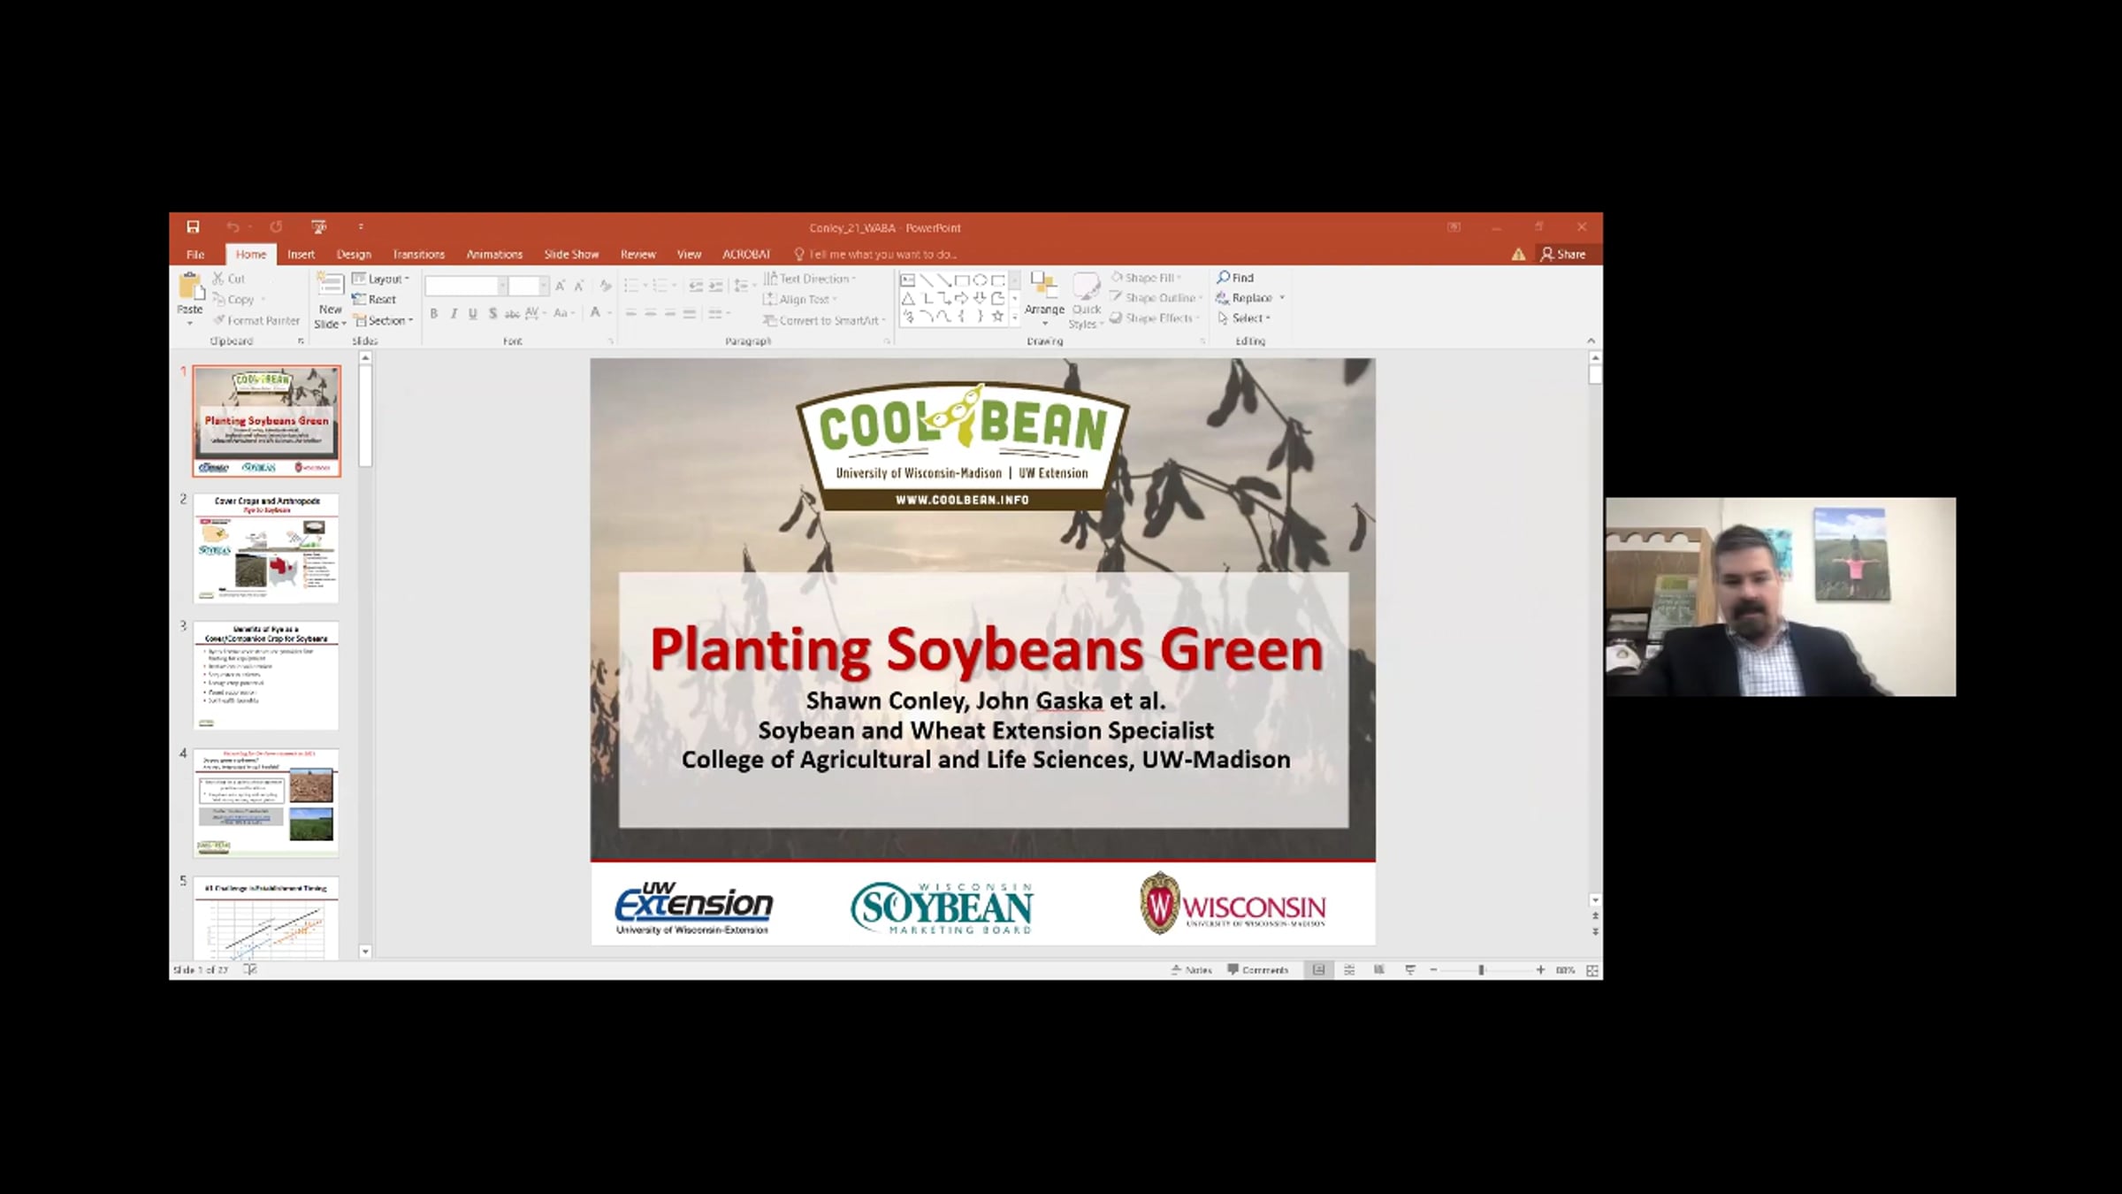The height and width of the screenshot is (1194, 2122).
Task: Click the Share button
Action: point(1563,254)
